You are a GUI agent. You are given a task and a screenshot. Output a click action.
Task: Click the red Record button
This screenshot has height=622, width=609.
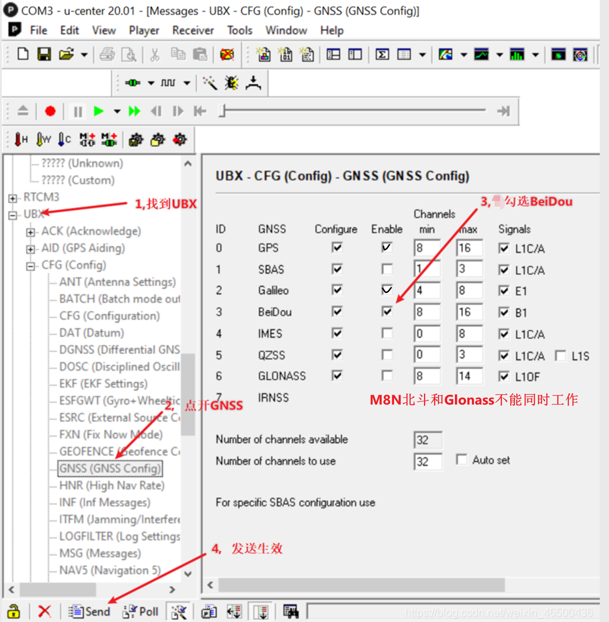tap(50, 111)
